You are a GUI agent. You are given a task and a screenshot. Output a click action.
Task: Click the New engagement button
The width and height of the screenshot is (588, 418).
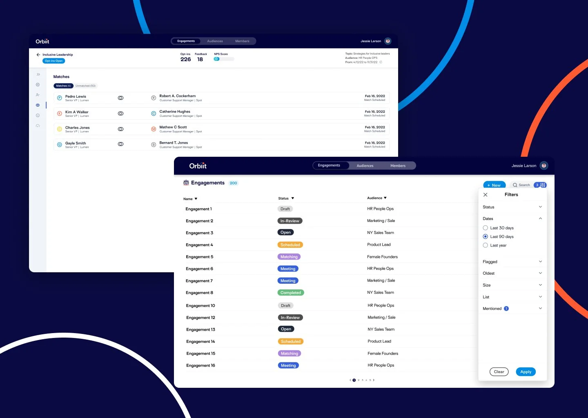click(x=494, y=185)
